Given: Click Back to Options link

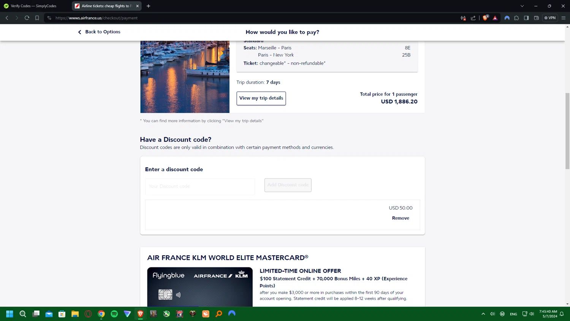Looking at the screenshot, I should click(103, 32).
